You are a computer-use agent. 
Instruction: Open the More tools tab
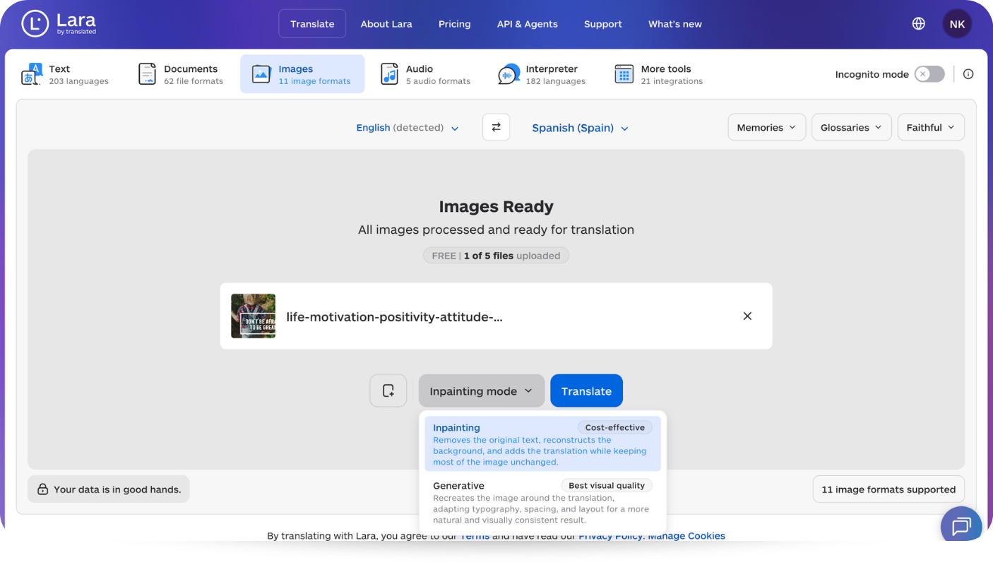click(x=658, y=74)
